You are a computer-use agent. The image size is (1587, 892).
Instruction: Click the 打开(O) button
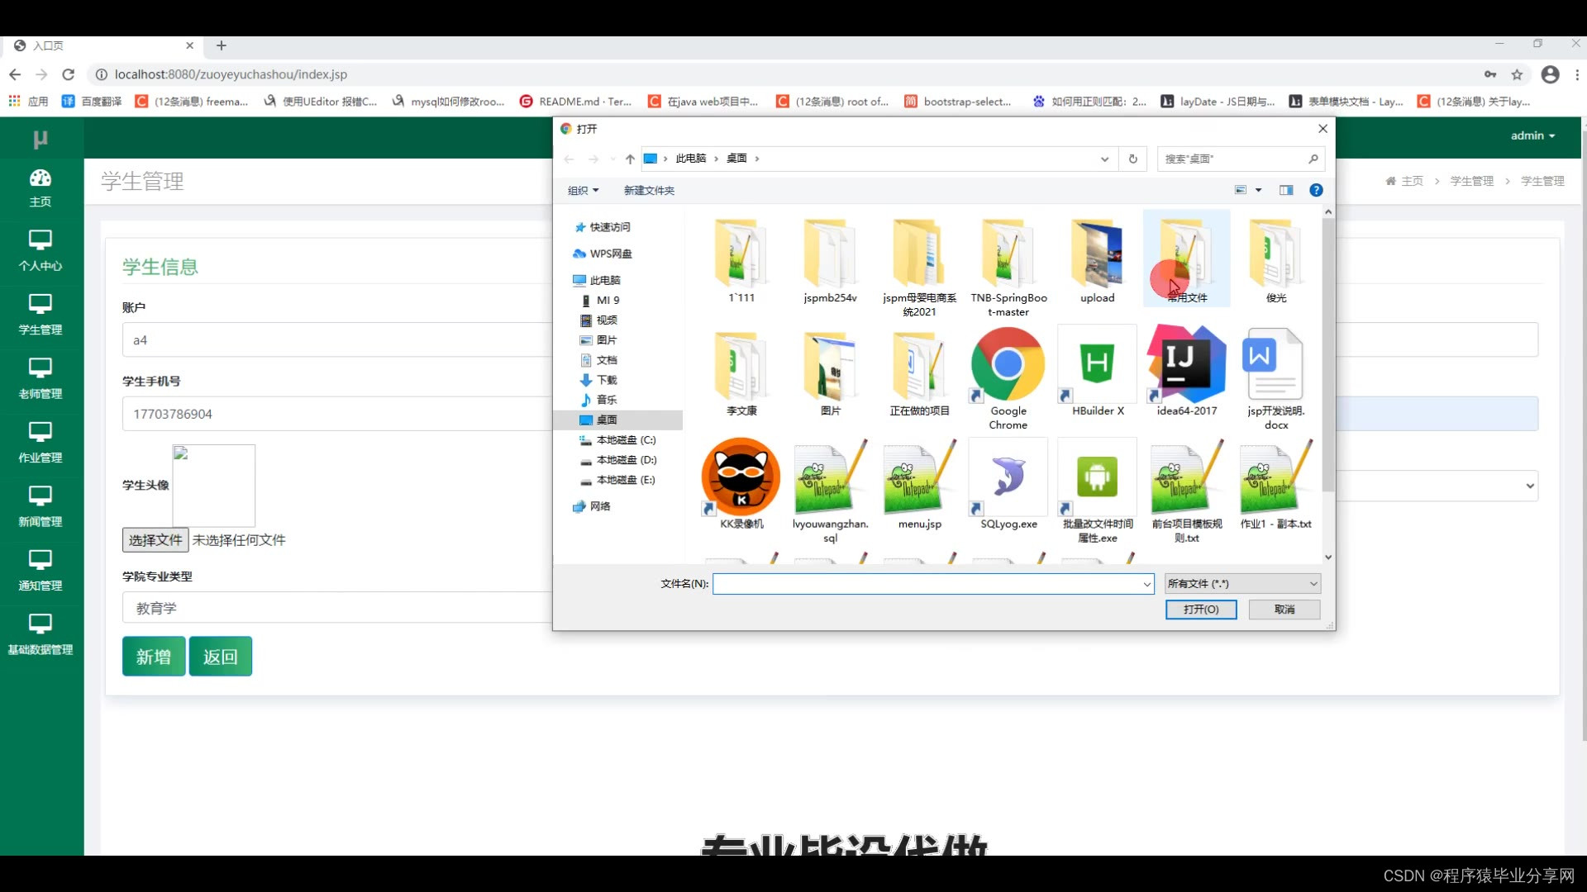1200,610
